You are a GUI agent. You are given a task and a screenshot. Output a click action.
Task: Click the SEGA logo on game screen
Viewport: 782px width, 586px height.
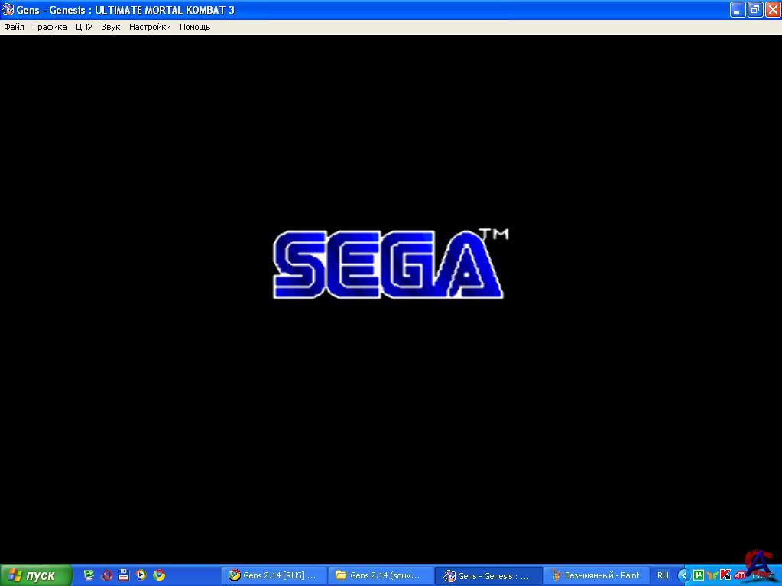pyautogui.click(x=388, y=264)
